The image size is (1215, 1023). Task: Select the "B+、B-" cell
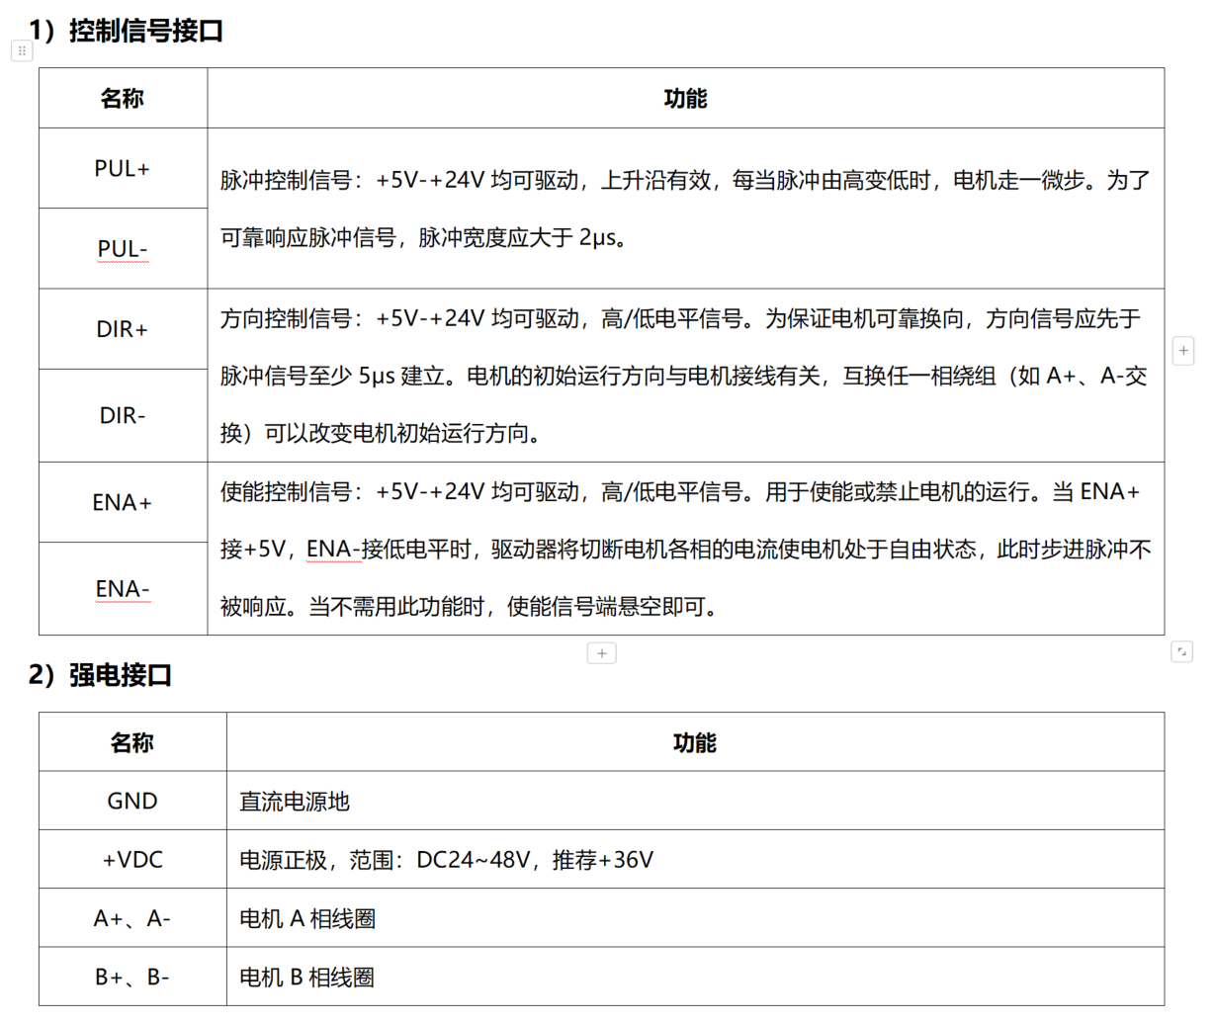coord(132,977)
